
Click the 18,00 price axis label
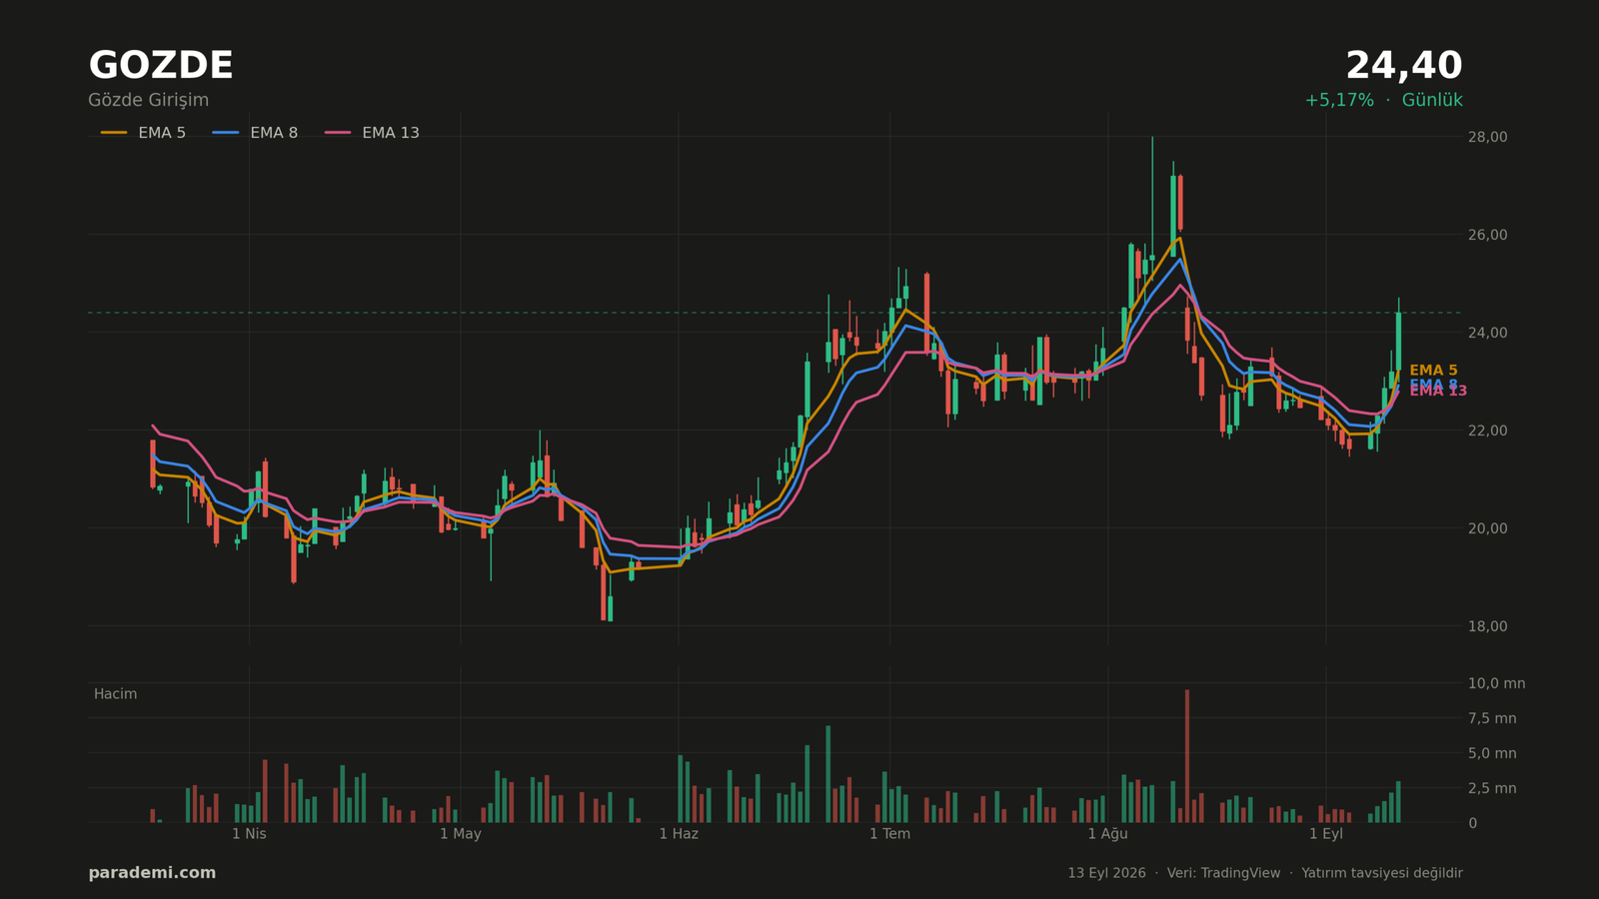[1487, 626]
